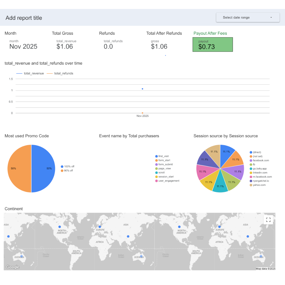Click the Map data ©2025 link
Viewport: 285px width, 285px height.
click(x=265, y=269)
